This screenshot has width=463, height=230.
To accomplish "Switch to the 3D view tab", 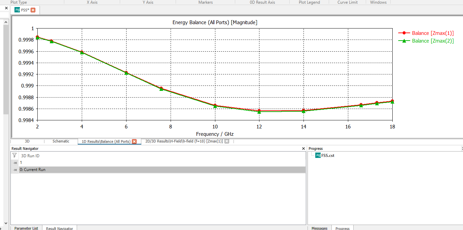I will [x=27, y=141].
